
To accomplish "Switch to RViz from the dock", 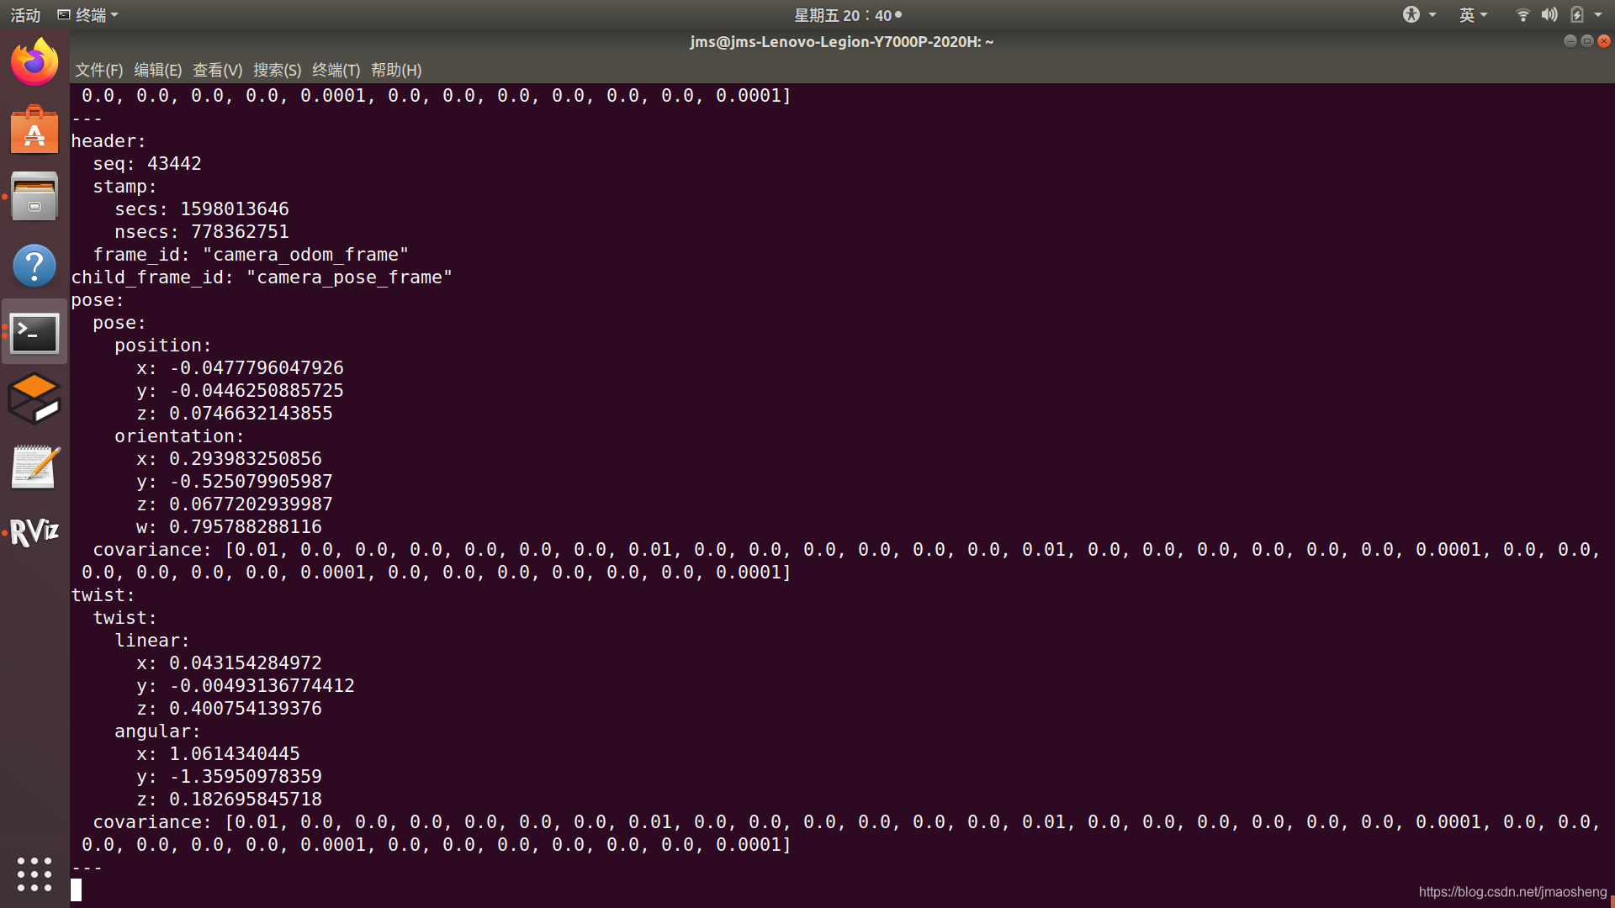I will click(34, 531).
